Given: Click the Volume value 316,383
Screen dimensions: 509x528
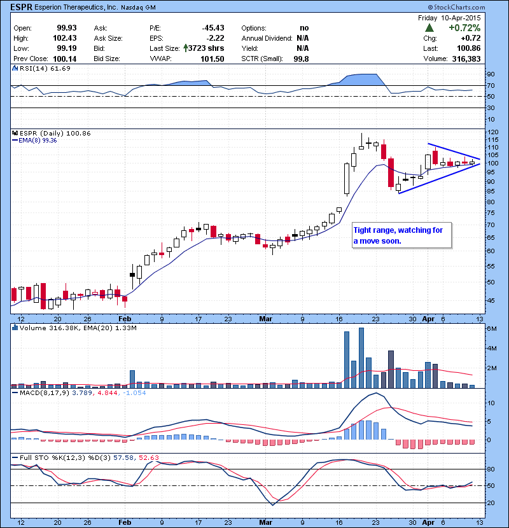Looking at the screenshot, I should (x=466, y=59).
